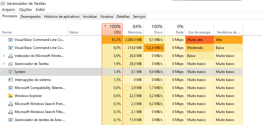Select the Microsoft Compatibility Telemetry process name
The height and width of the screenshot is (125, 262).
(40, 88)
